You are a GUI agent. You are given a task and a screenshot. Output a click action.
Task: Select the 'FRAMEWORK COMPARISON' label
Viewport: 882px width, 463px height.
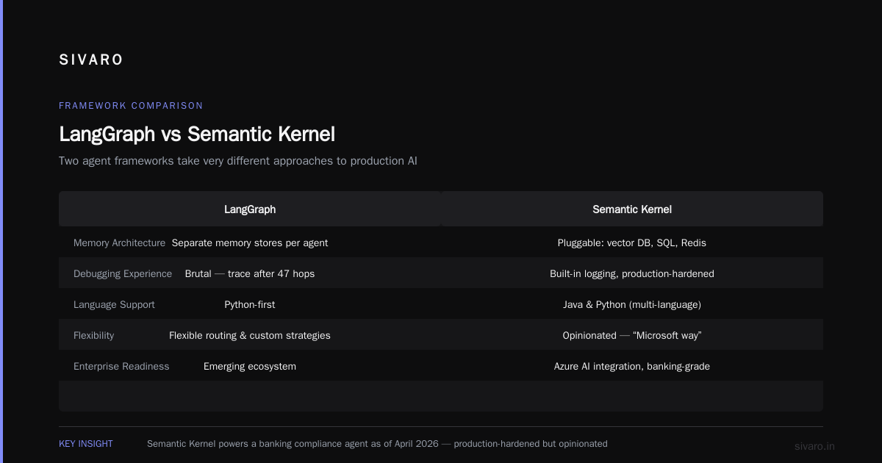131,106
